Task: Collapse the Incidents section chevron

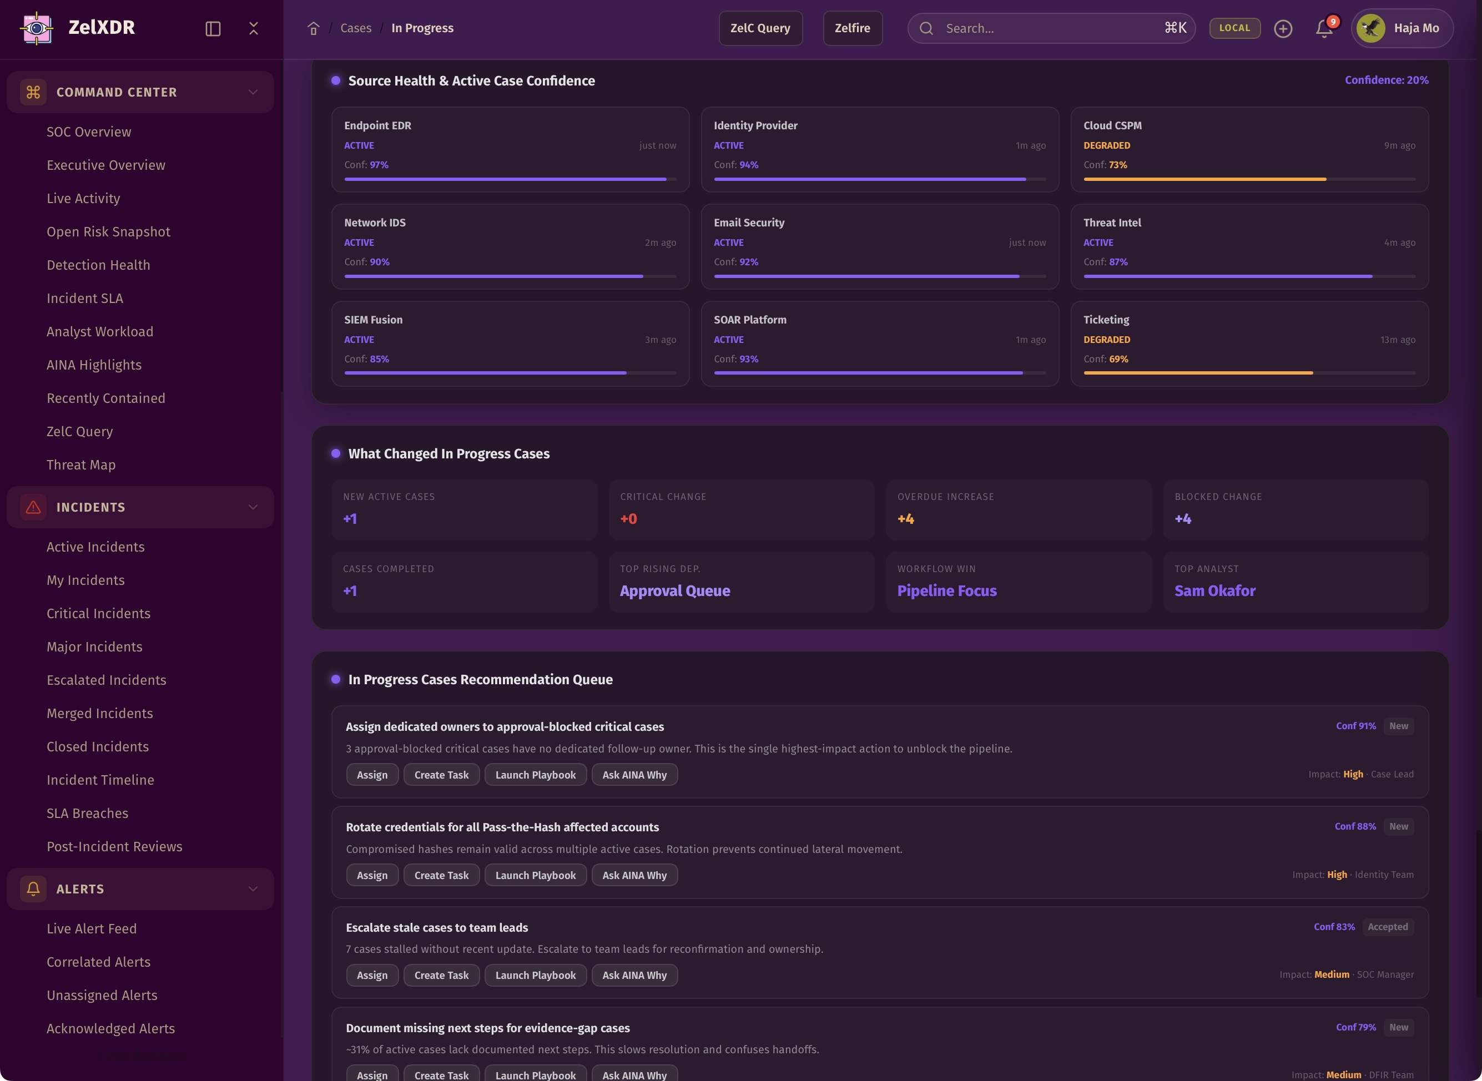Action: tap(253, 507)
